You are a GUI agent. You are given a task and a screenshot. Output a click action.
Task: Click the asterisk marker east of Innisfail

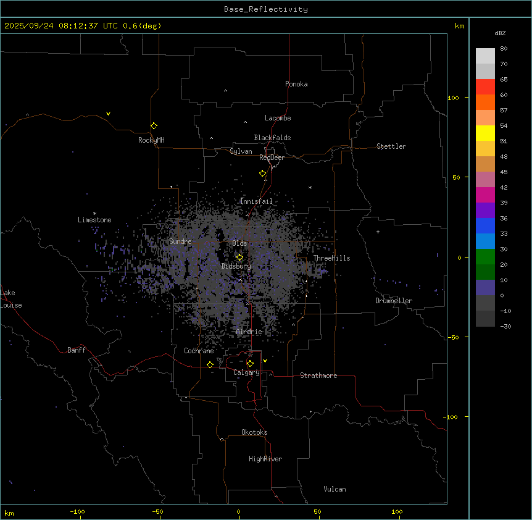(x=310, y=188)
